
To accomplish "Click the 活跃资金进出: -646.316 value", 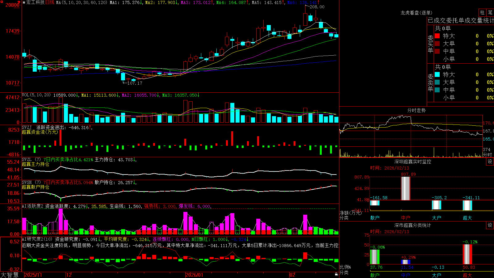I will [63, 127].
